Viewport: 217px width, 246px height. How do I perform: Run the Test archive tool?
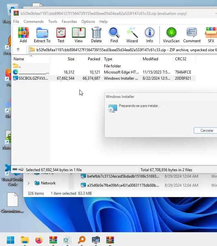(61, 35)
